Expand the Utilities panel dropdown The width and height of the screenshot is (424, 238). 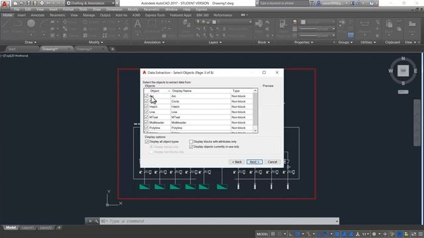click(x=368, y=42)
